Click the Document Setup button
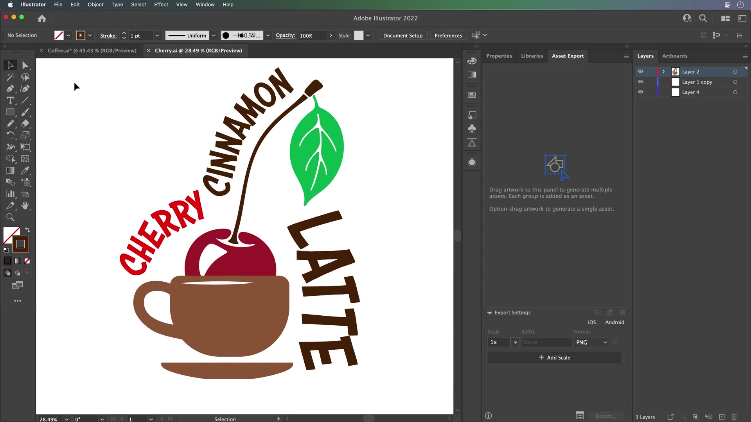Viewport: 751px width, 422px height. pyautogui.click(x=402, y=35)
